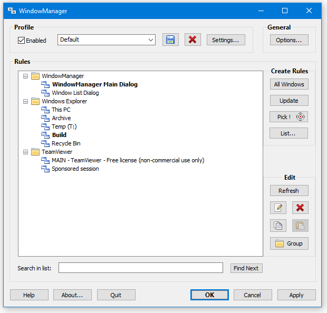Click the Pick ! target button
The height and width of the screenshot is (313, 327).
(x=288, y=117)
